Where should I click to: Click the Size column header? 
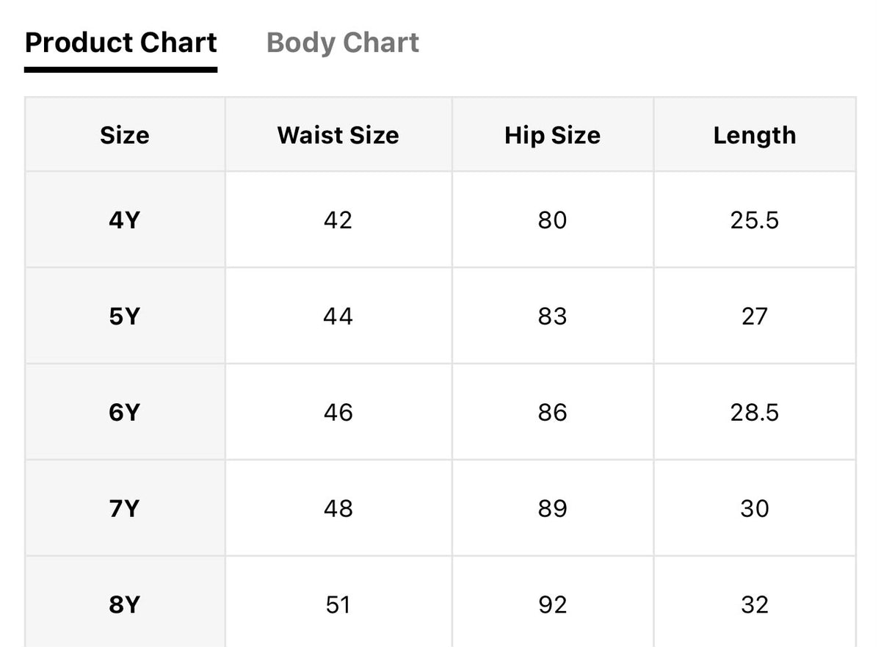pyautogui.click(x=125, y=135)
